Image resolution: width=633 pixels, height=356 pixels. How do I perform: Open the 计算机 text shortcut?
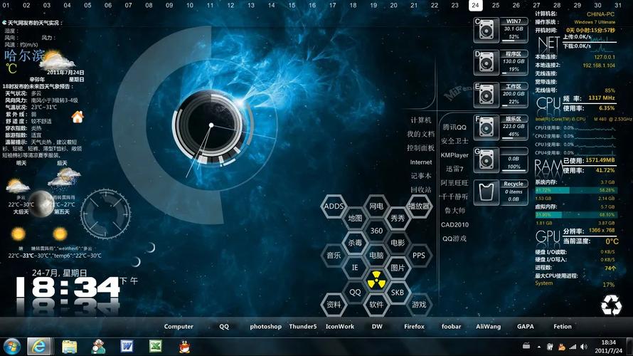(x=421, y=120)
